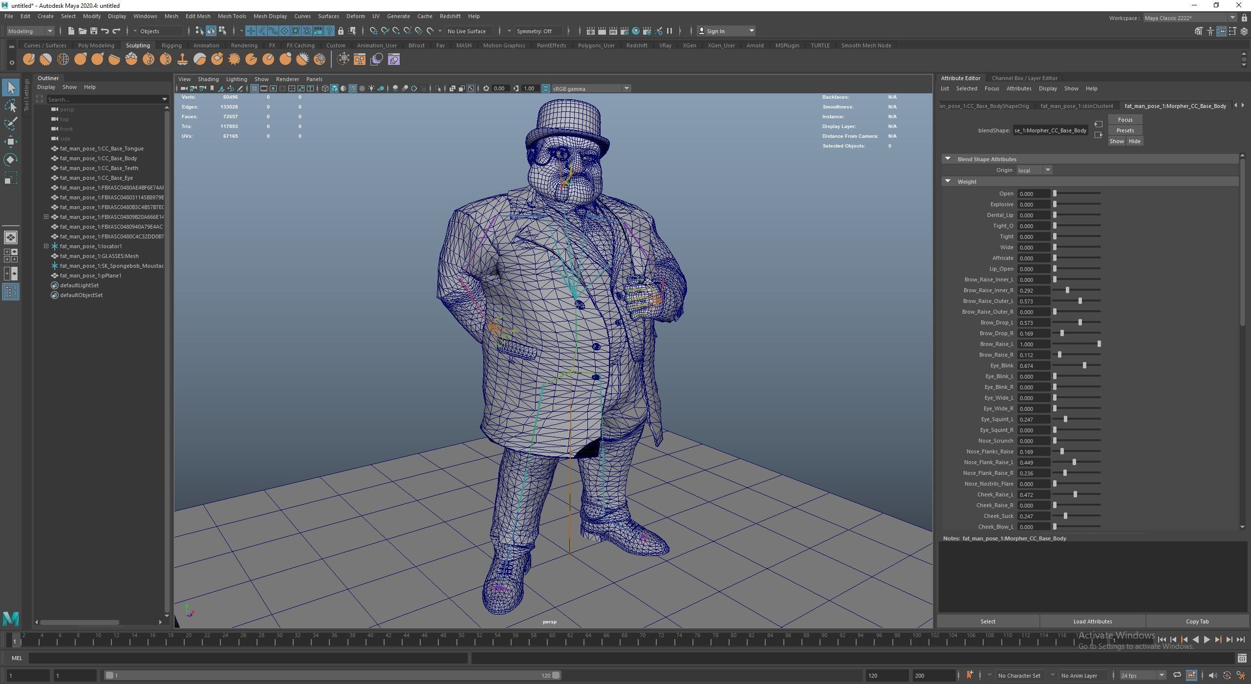
Task: Switch to the Rigging shelf tab
Action: (172, 45)
